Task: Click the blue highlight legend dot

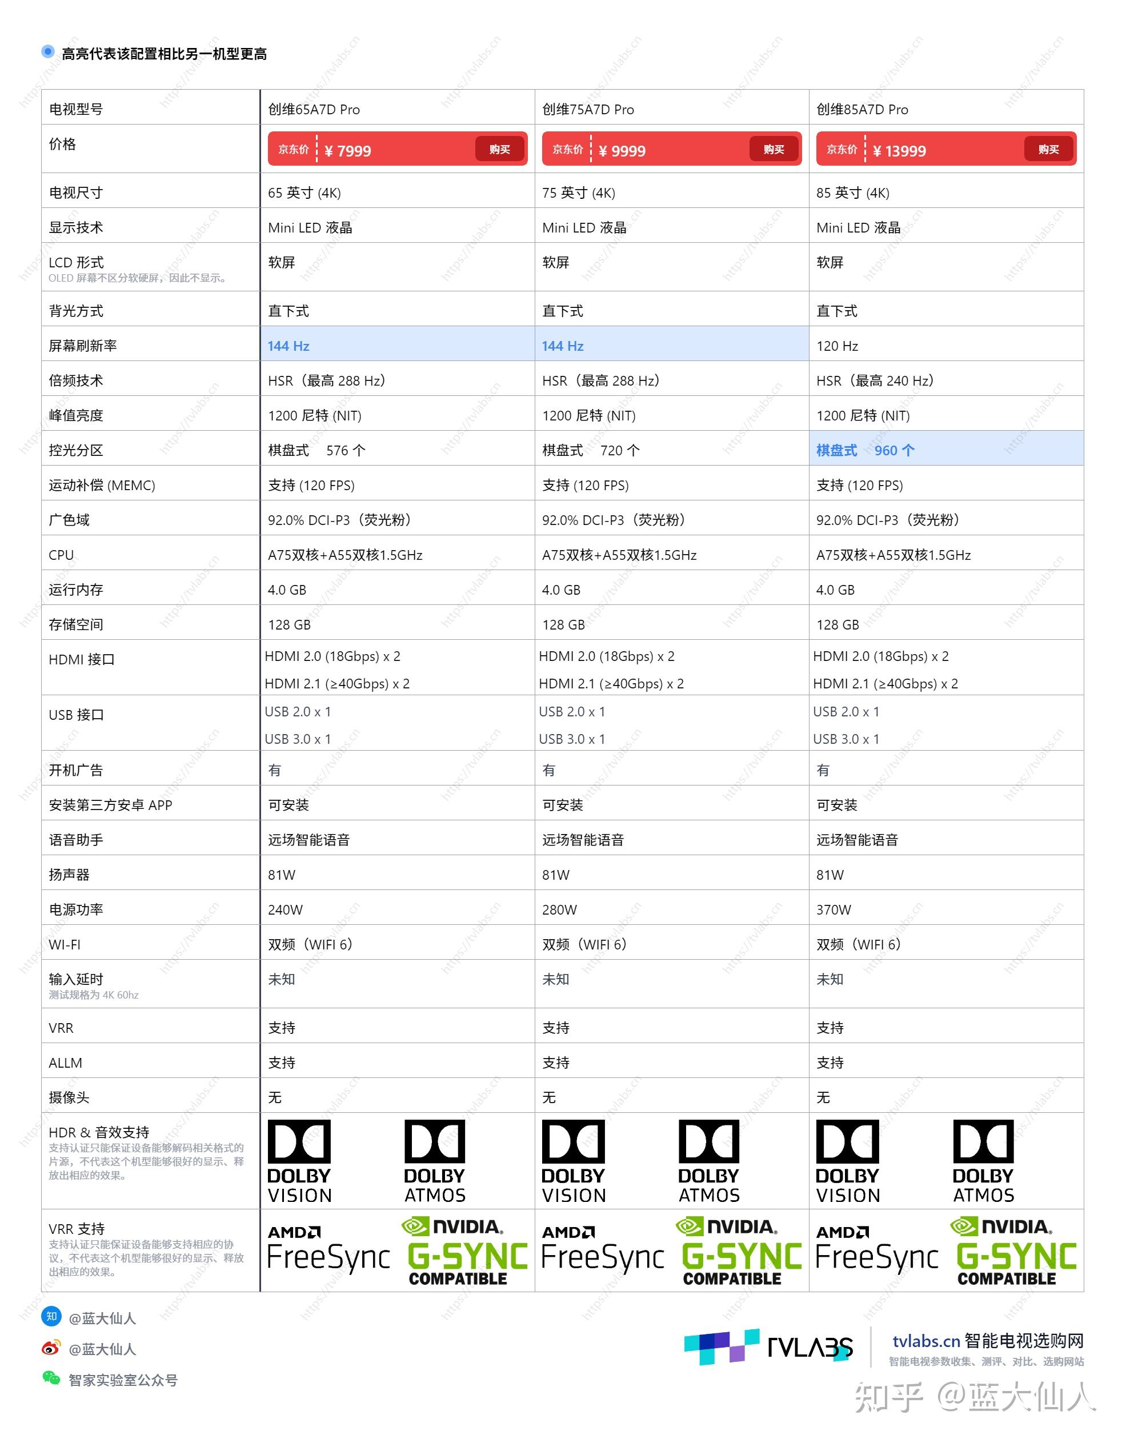Action: (47, 51)
